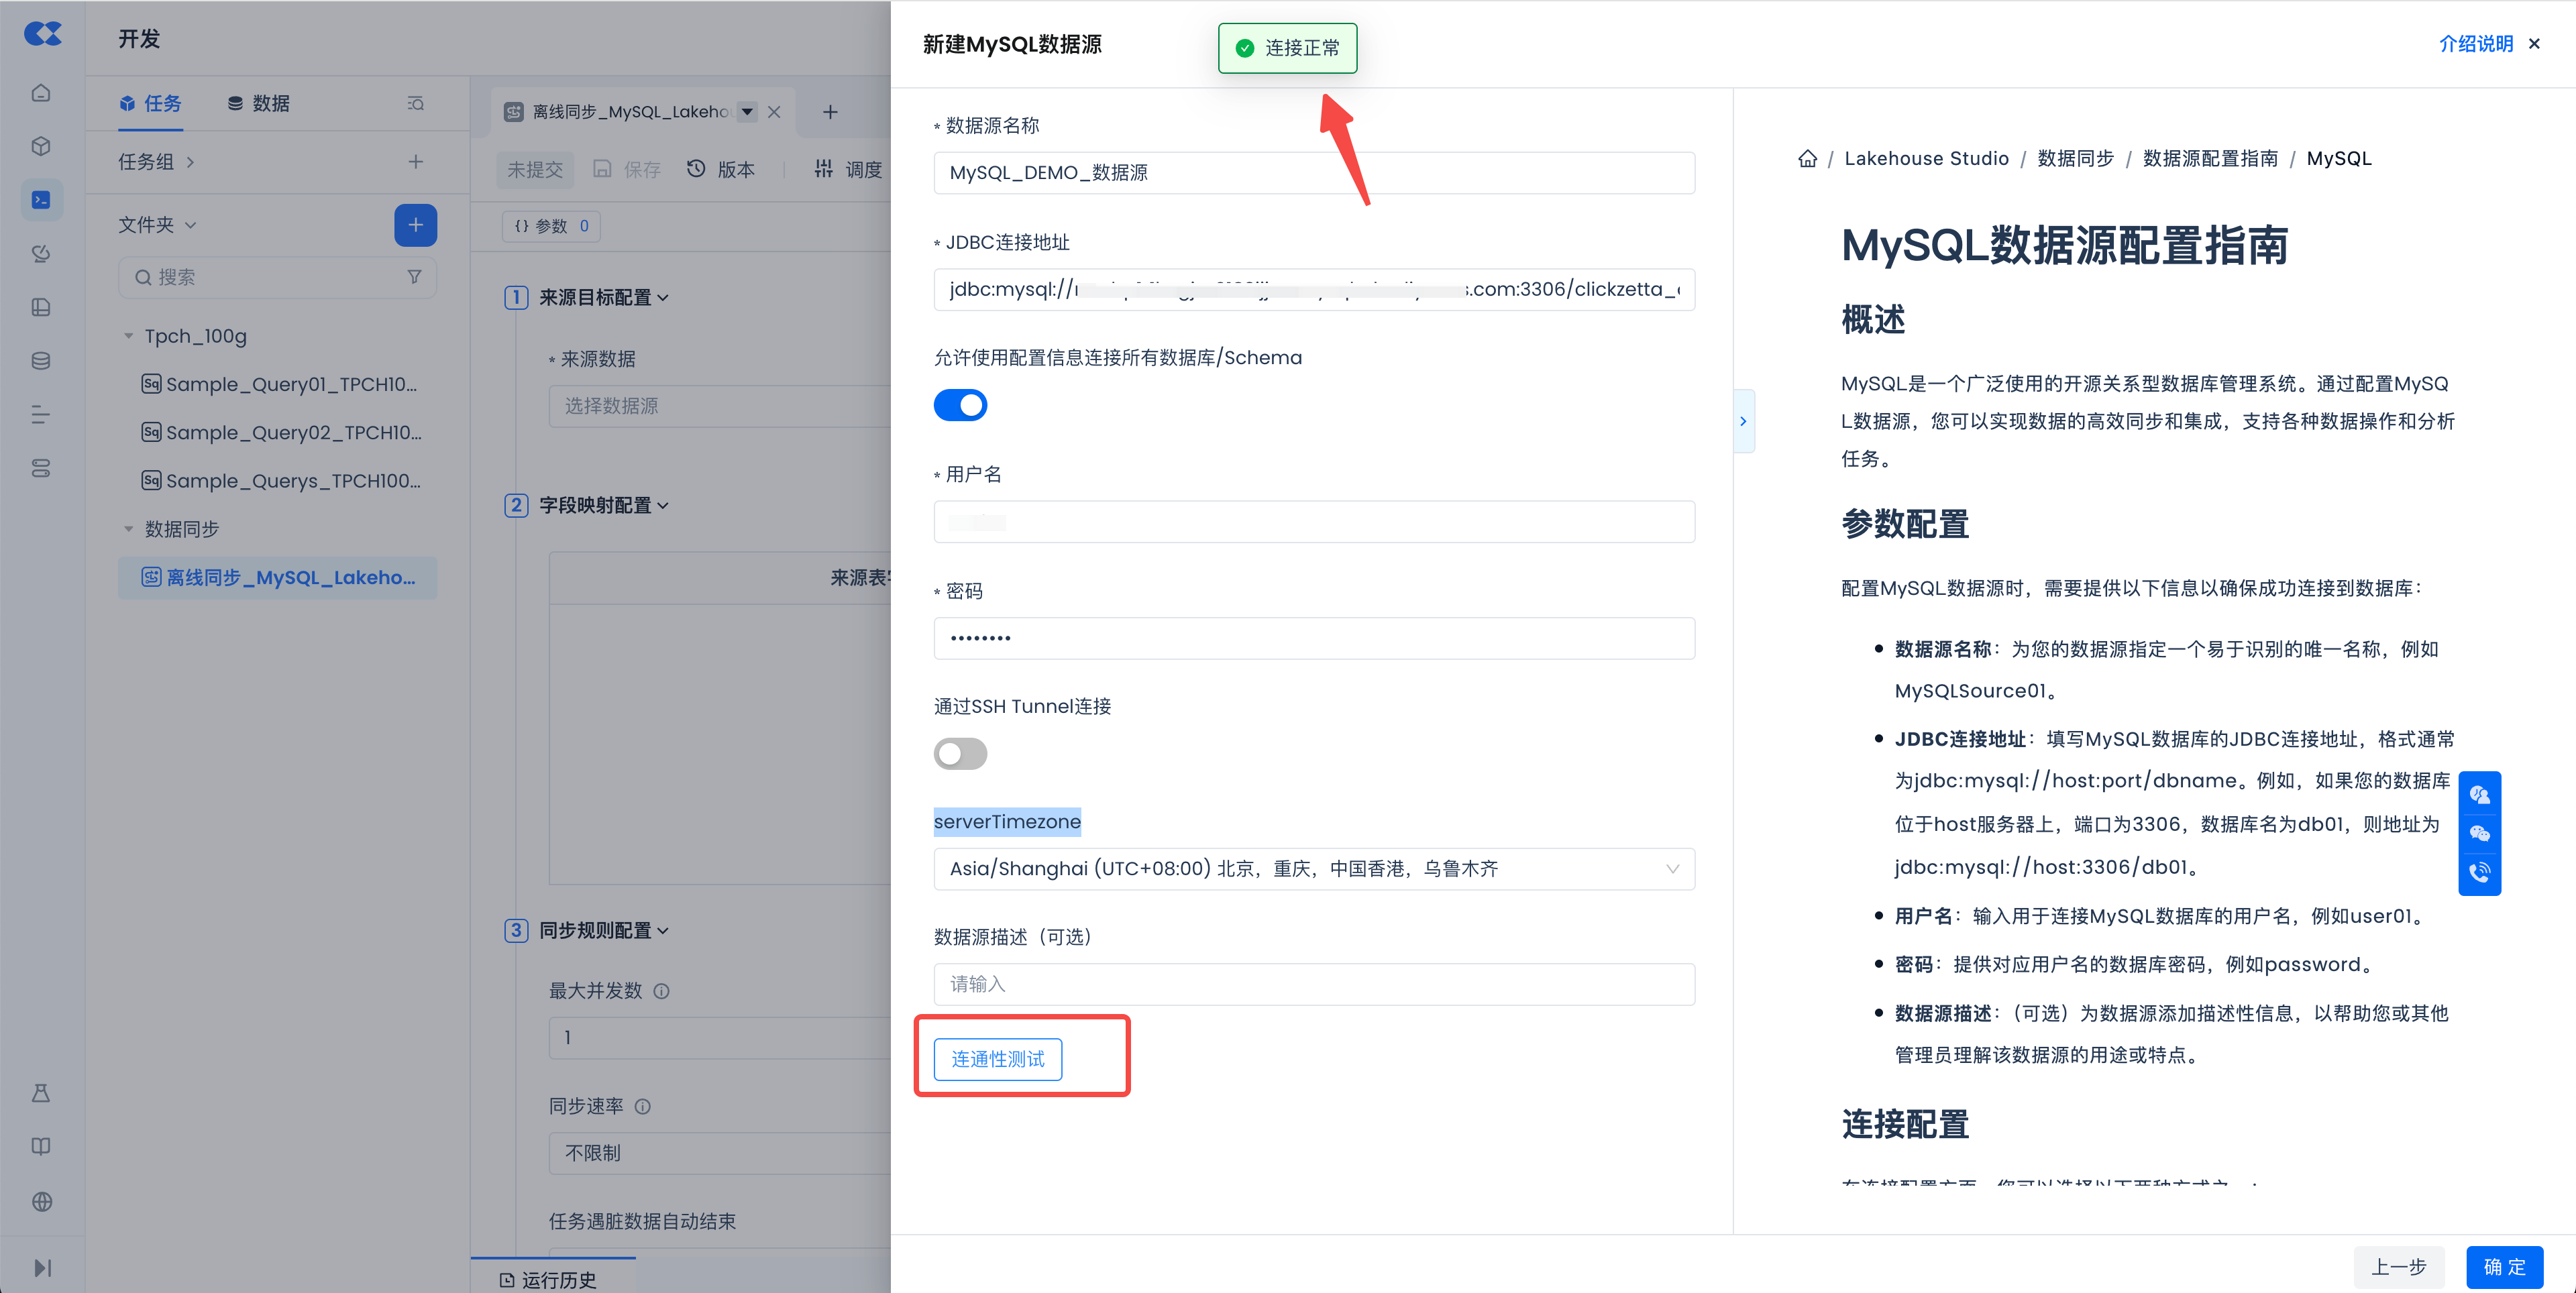Click the 连通性测试 button
The height and width of the screenshot is (1293, 2576).
coord(997,1059)
